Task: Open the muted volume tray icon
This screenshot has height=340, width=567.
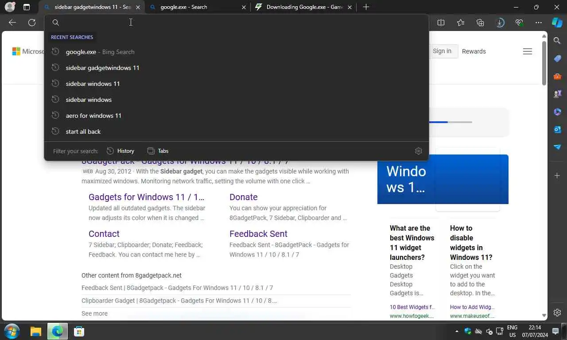Action: click(x=489, y=331)
